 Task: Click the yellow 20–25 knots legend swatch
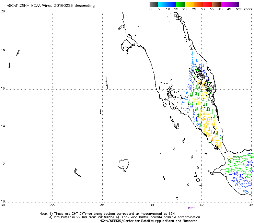click(189, 4)
